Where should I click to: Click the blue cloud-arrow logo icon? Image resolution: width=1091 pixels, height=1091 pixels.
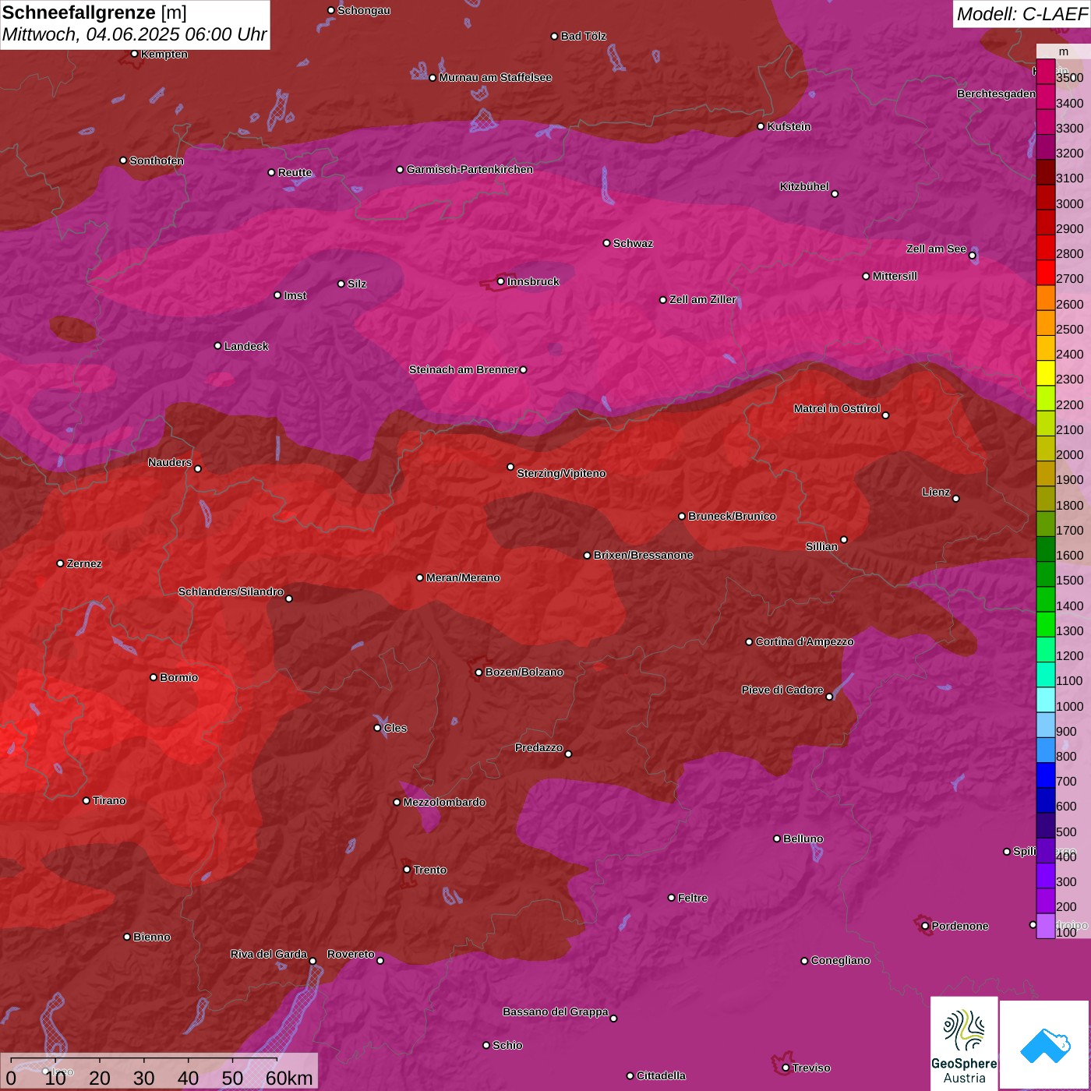[x=1045, y=1045]
